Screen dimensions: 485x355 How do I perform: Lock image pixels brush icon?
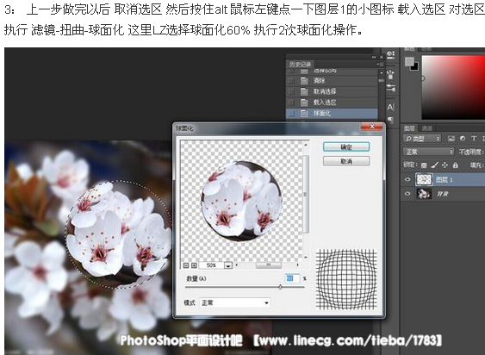pos(434,165)
